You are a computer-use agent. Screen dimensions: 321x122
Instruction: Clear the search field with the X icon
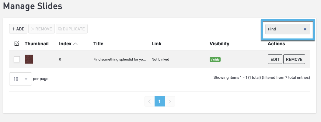(x=305, y=29)
